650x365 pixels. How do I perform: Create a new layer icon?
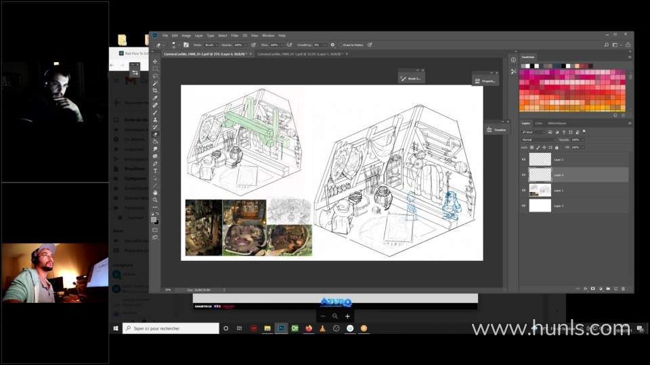(x=615, y=289)
